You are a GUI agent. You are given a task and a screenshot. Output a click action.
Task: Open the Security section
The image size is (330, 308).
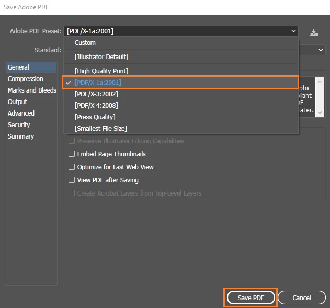(19, 125)
